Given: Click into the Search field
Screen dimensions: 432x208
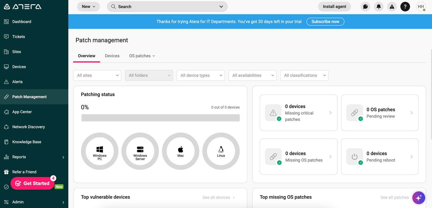Looking at the screenshot, I should tap(167, 7).
